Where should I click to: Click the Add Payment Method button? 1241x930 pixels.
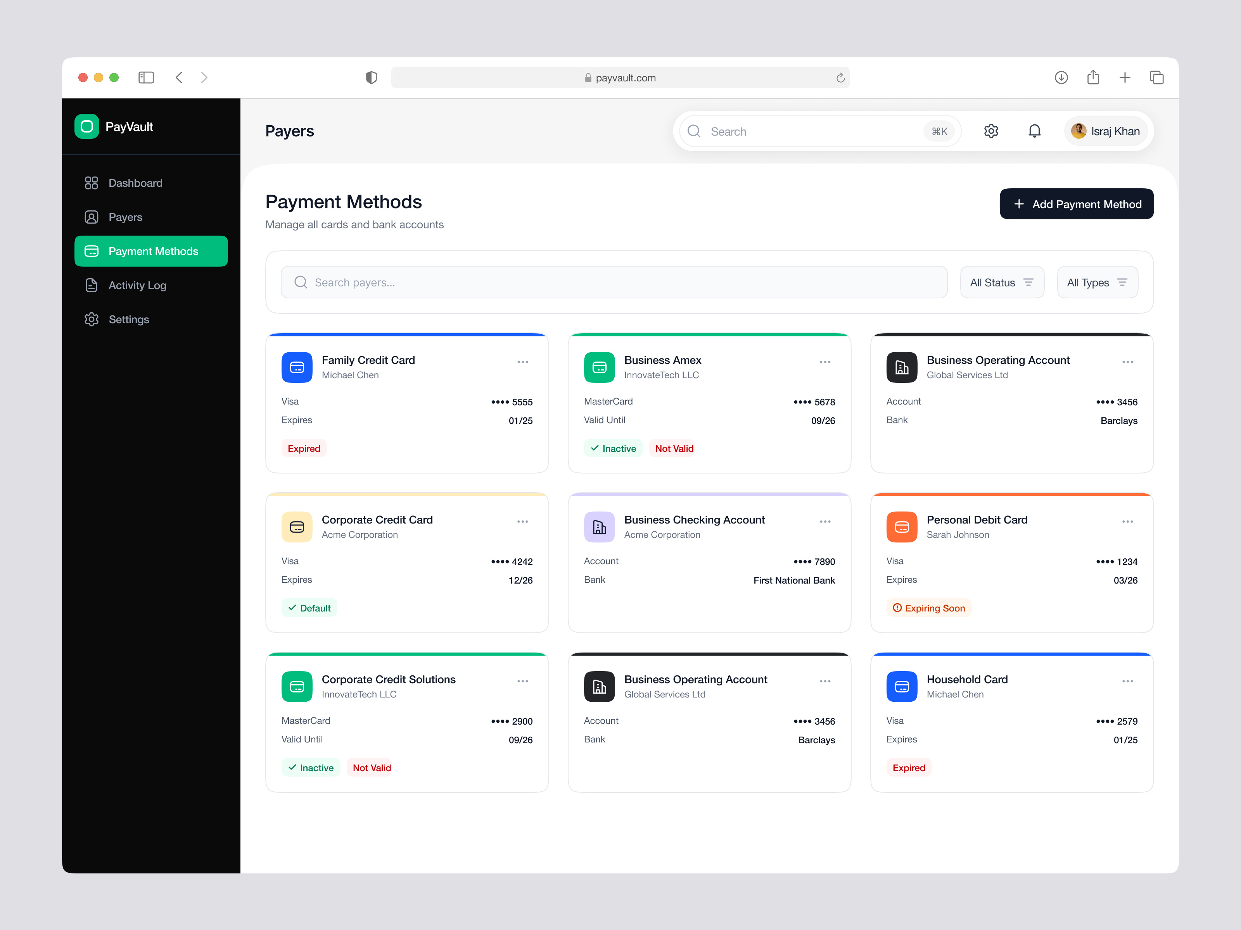pyautogui.click(x=1076, y=204)
